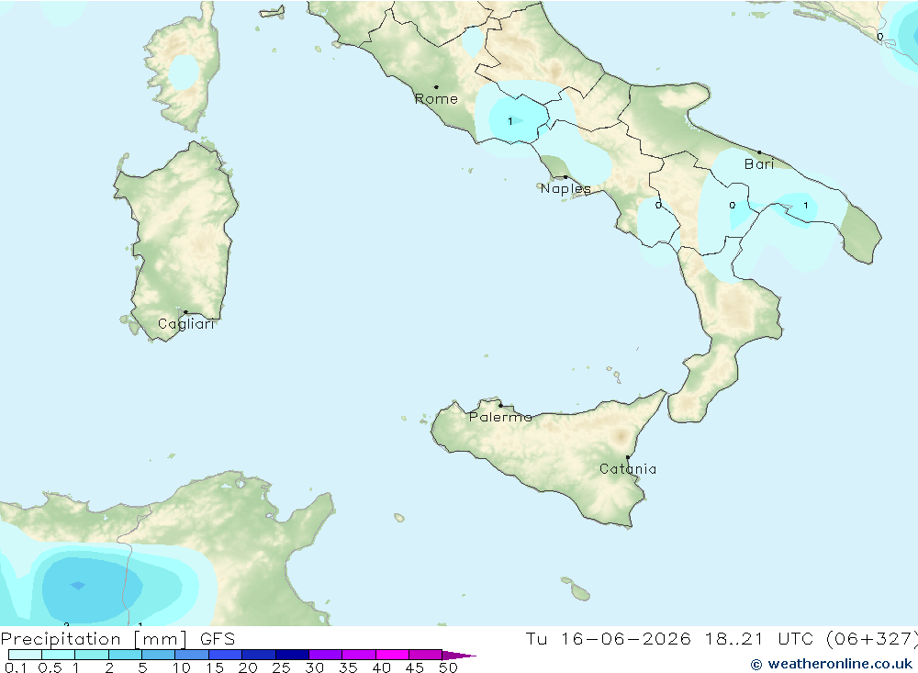Click the 0.1 to 0.5 legend swatch
This screenshot has width=918, height=673.
tap(25, 655)
